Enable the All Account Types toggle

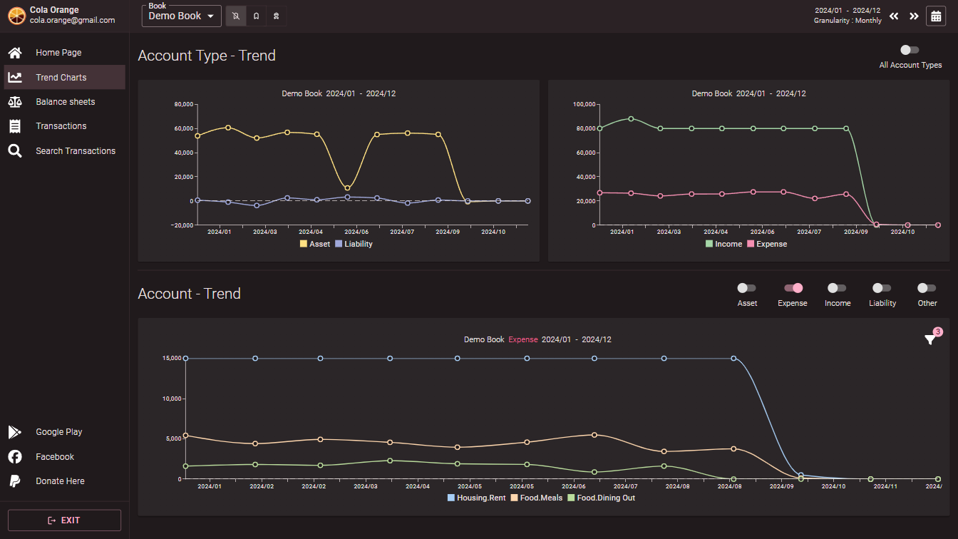pyautogui.click(x=910, y=50)
